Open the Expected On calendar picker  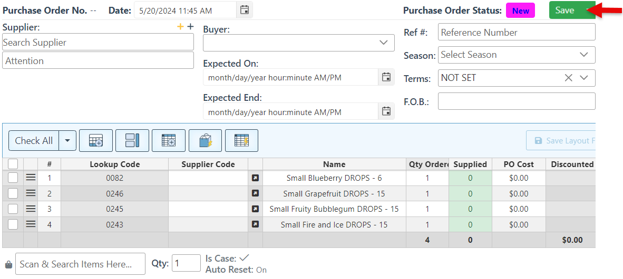(x=386, y=77)
